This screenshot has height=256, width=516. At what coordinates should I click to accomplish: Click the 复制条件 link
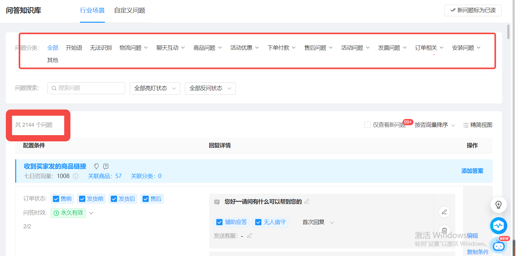point(478,252)
